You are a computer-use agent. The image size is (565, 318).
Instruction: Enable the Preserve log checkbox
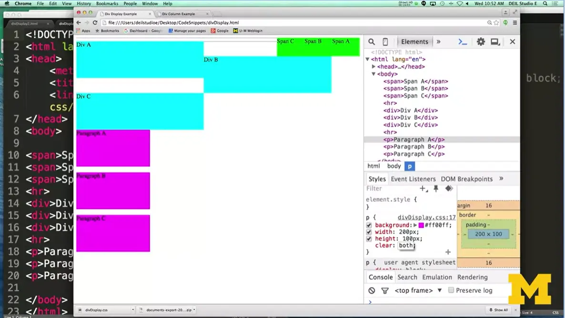click(451, 290)
